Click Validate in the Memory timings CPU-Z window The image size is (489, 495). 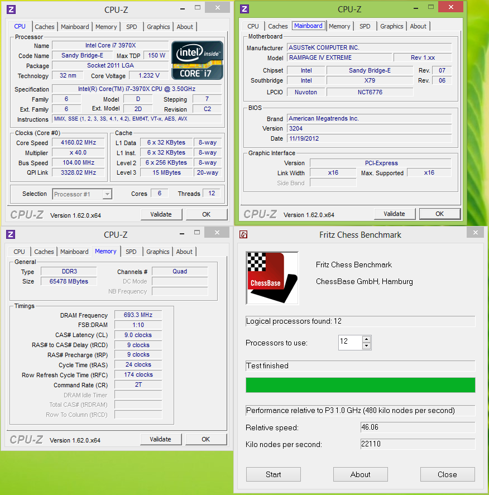pyautogui.click(x=160, y=439)
